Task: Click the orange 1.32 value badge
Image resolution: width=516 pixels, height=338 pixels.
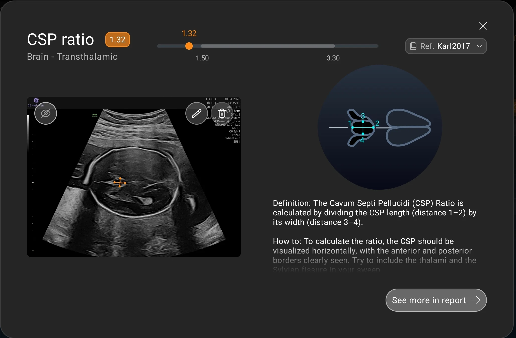Action: point(118,40)
